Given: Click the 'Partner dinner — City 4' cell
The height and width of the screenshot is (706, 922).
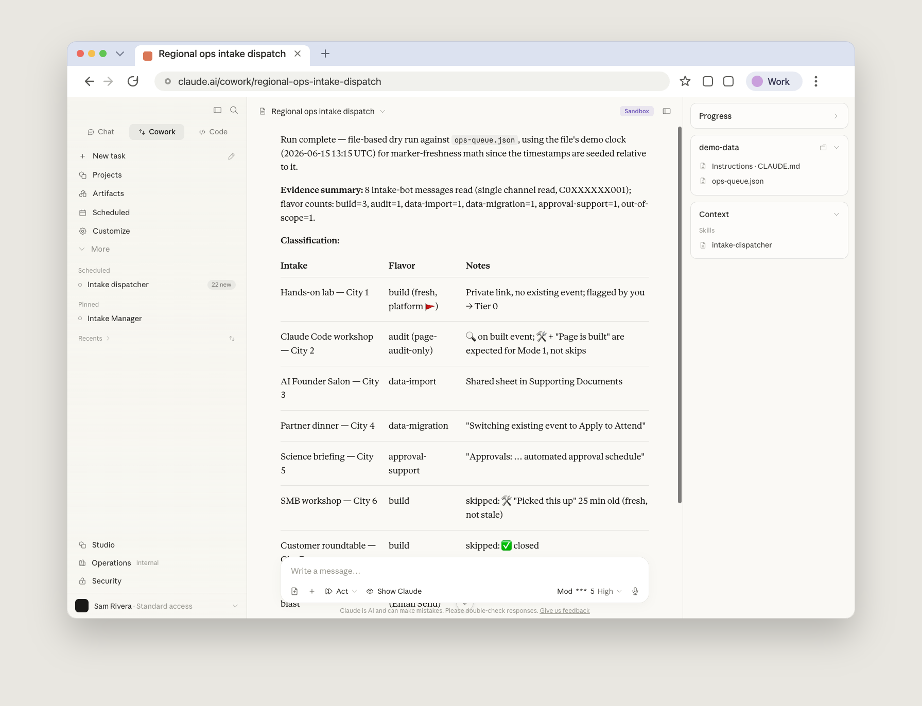Looking at the screenshot, I should 327,426.
